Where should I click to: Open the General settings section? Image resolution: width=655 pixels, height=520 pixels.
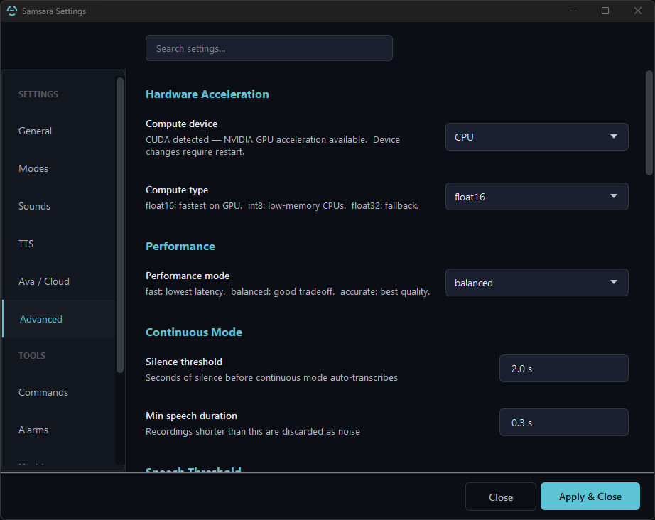click(58, 131)
